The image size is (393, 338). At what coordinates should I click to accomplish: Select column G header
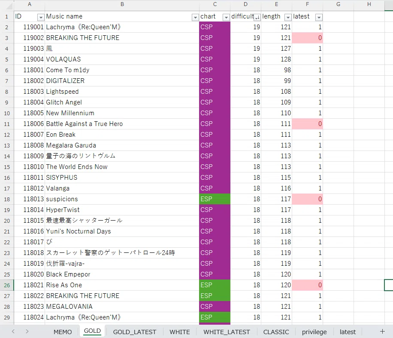point(338,5)
